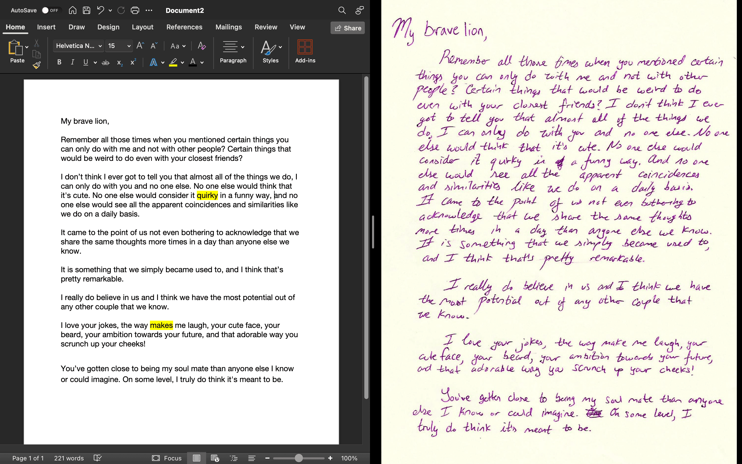The height and width of the screenshot is (464, 742).
Task: Click the Format Painter brush icon
Action: (37, 65)
